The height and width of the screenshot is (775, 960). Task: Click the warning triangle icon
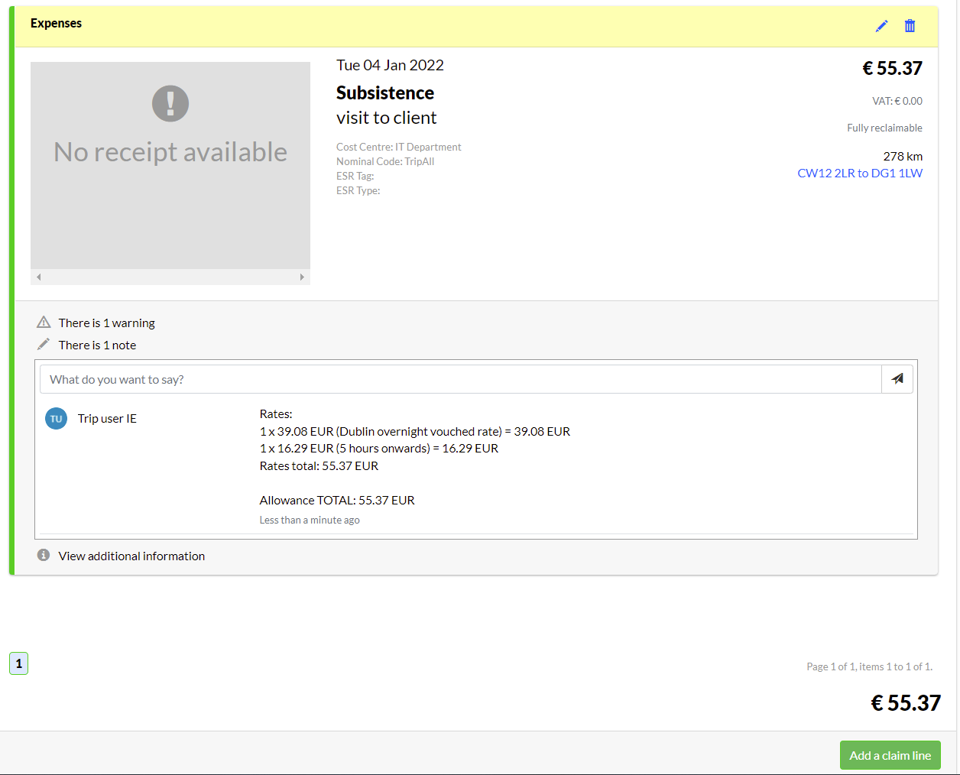click(x=44, y=323)
